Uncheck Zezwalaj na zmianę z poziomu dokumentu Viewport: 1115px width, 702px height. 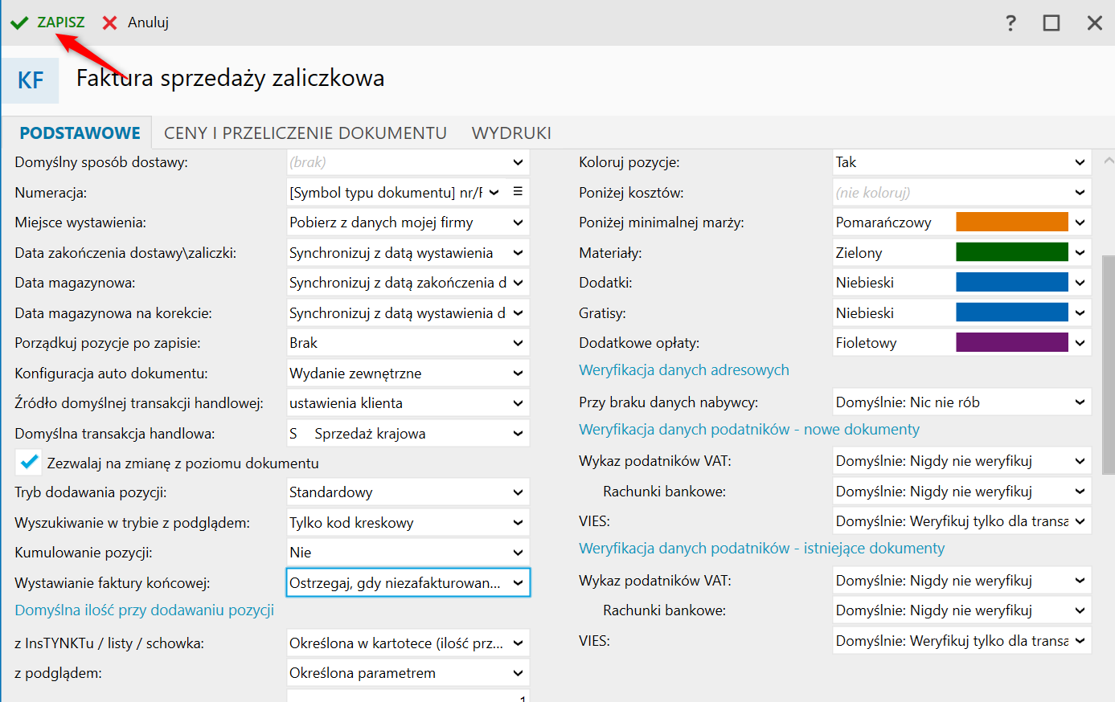click(29, 462)
